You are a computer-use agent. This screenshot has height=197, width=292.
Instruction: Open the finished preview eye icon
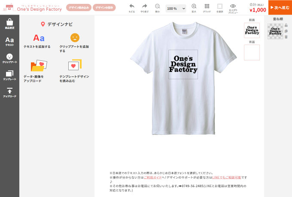coord(233,6)
